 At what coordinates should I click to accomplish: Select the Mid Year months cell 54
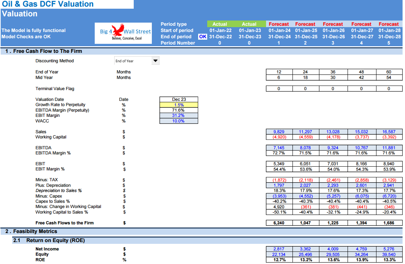[389, 78]
